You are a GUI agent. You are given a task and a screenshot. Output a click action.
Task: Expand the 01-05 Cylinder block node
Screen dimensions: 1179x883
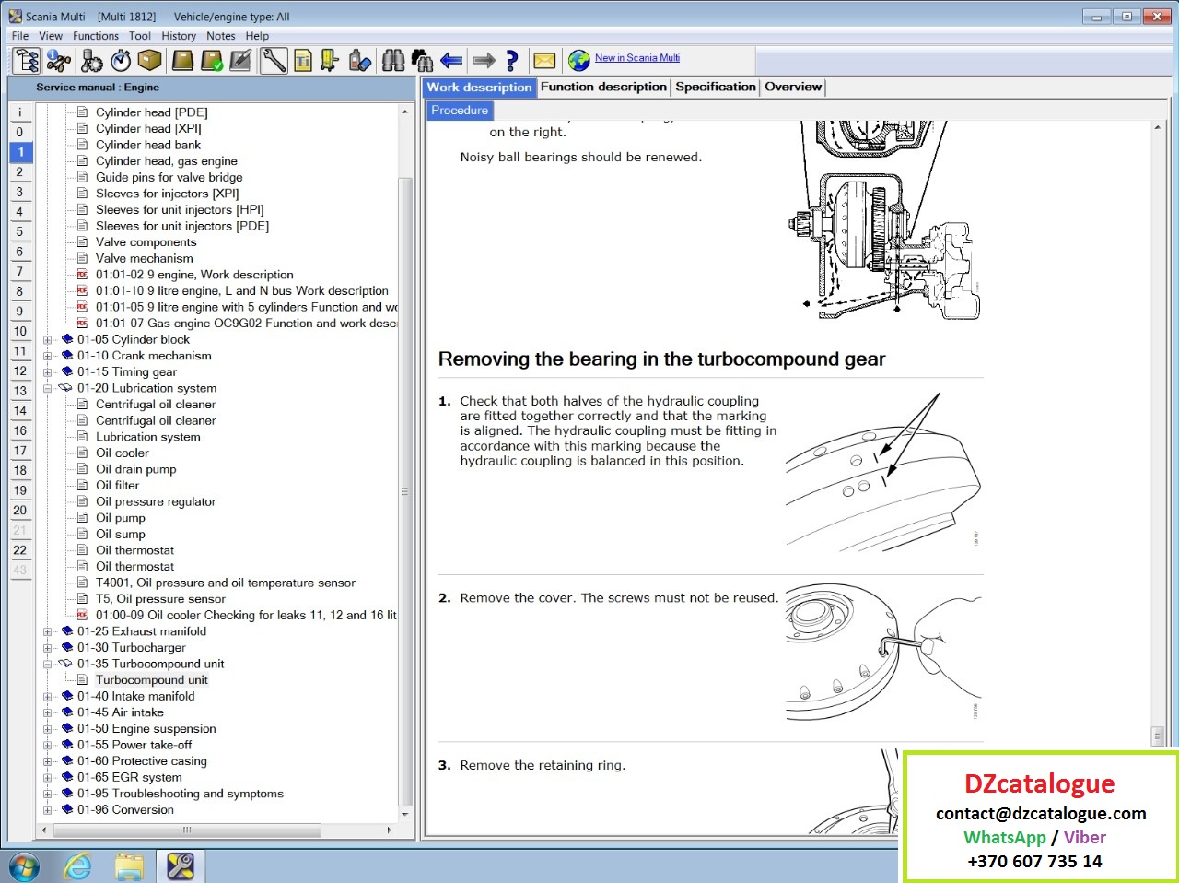48,340
